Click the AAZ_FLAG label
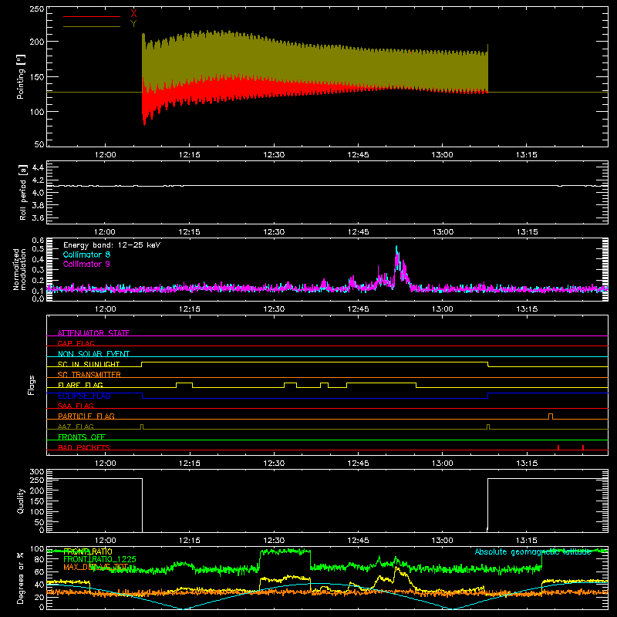 click(x=76, y=427)
